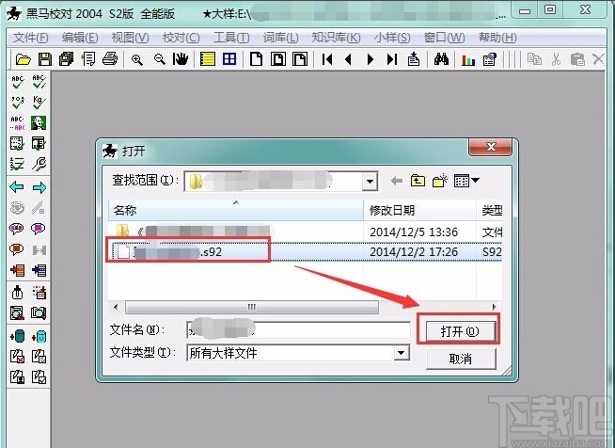The image size is (615, 448).
Task: Click the purple speech bubble sidebar icon
Action: pyautogui.click(x=38, y=229)
